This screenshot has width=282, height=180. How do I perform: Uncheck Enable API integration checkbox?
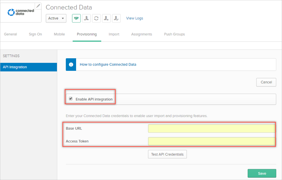click(x=71, y=99)
